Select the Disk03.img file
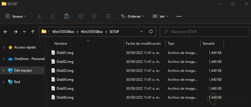251x107 pixels. (65, 71)
